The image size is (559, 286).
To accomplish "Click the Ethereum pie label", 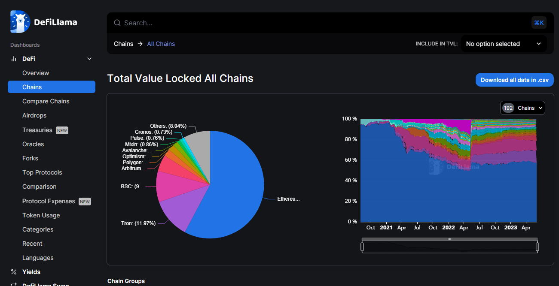I will point(288,199).
